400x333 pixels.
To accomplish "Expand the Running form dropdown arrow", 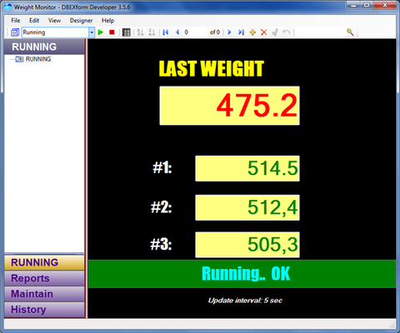I will (x=92, y=32).
